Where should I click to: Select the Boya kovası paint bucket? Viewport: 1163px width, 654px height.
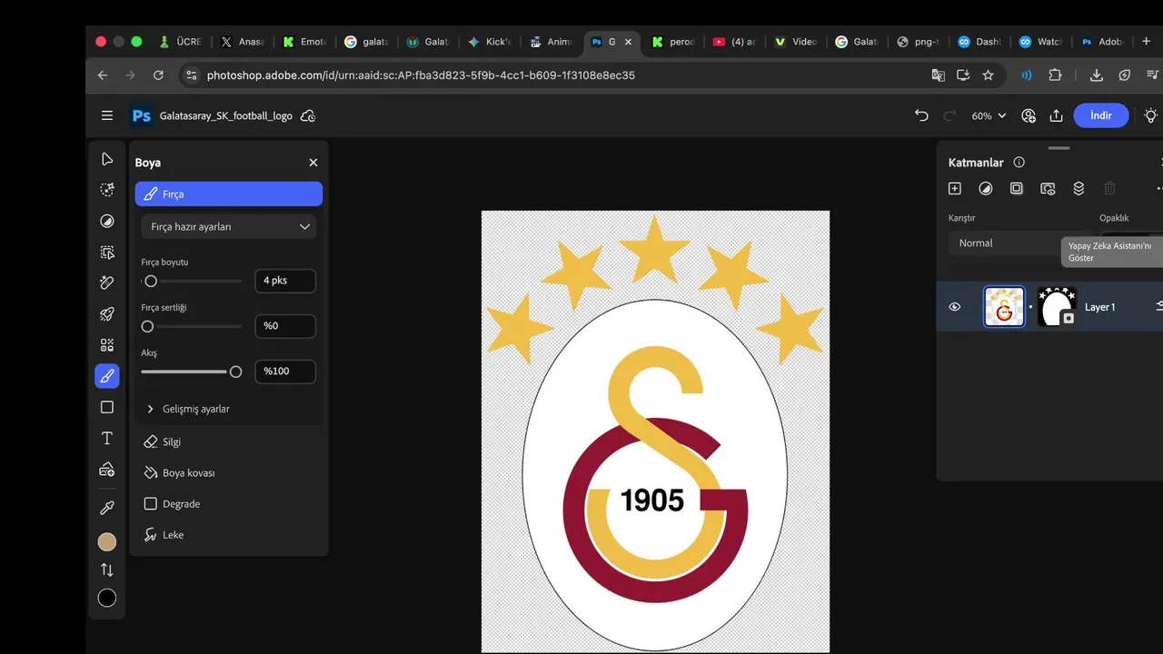179,472
